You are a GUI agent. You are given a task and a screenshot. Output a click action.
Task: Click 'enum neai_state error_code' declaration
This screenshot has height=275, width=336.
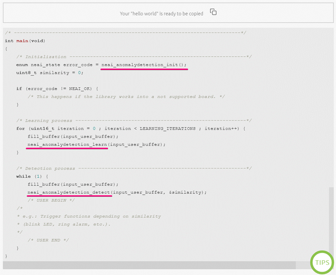(x=54, y=65)
